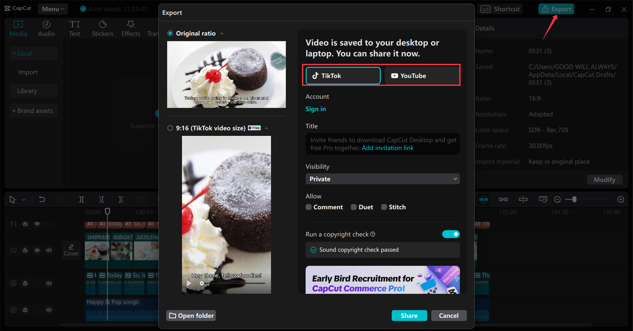The image size is (633, 331).
Task: Click the timeline zoom slider handle
Action: pos(574,199)
